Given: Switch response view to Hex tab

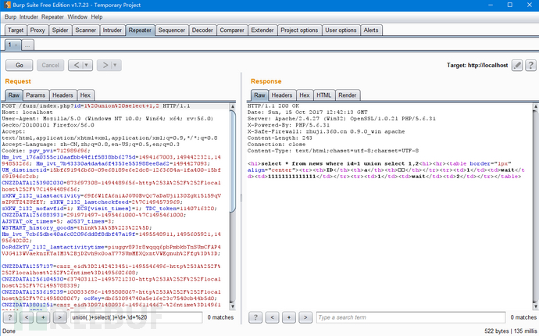Looking at the screenshot, I should tap(305, 95).
